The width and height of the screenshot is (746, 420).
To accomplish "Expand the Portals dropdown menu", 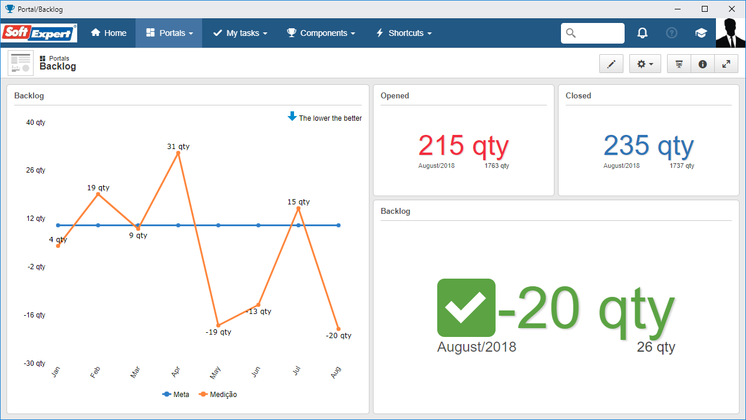I will (x=169, y=33).
